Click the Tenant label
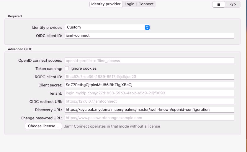This screenshot has width=247, height=152. click(55, 93)
